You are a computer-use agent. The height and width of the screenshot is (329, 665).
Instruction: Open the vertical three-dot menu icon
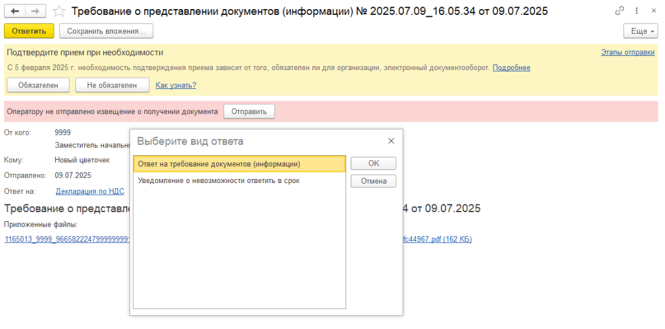[x=636, y=11]
